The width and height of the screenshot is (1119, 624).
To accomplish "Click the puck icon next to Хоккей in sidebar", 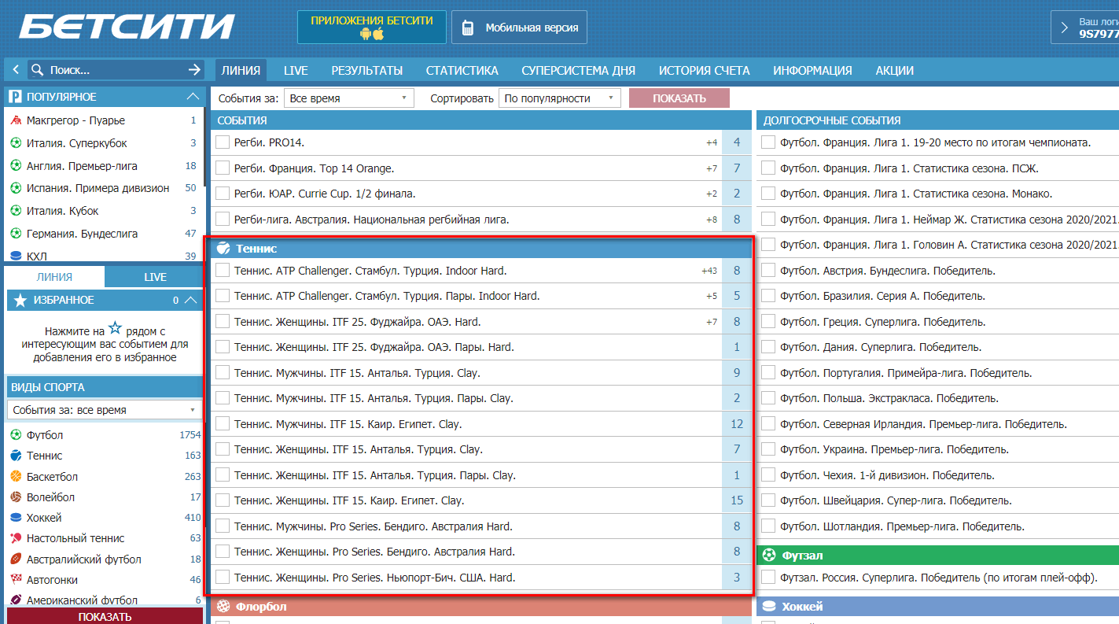I will pos(16,518).
